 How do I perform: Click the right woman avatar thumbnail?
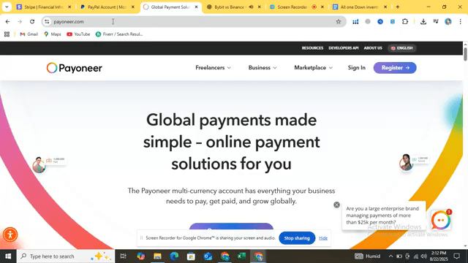click(406, 162)
